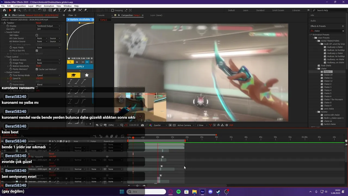The image size is (348, 196).
Task: Select the Shake 7 for-Hscream preset
Action: (333, 100)
